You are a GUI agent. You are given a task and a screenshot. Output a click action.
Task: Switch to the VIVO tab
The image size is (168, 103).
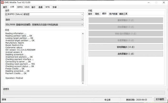click(x=27, y=7)
